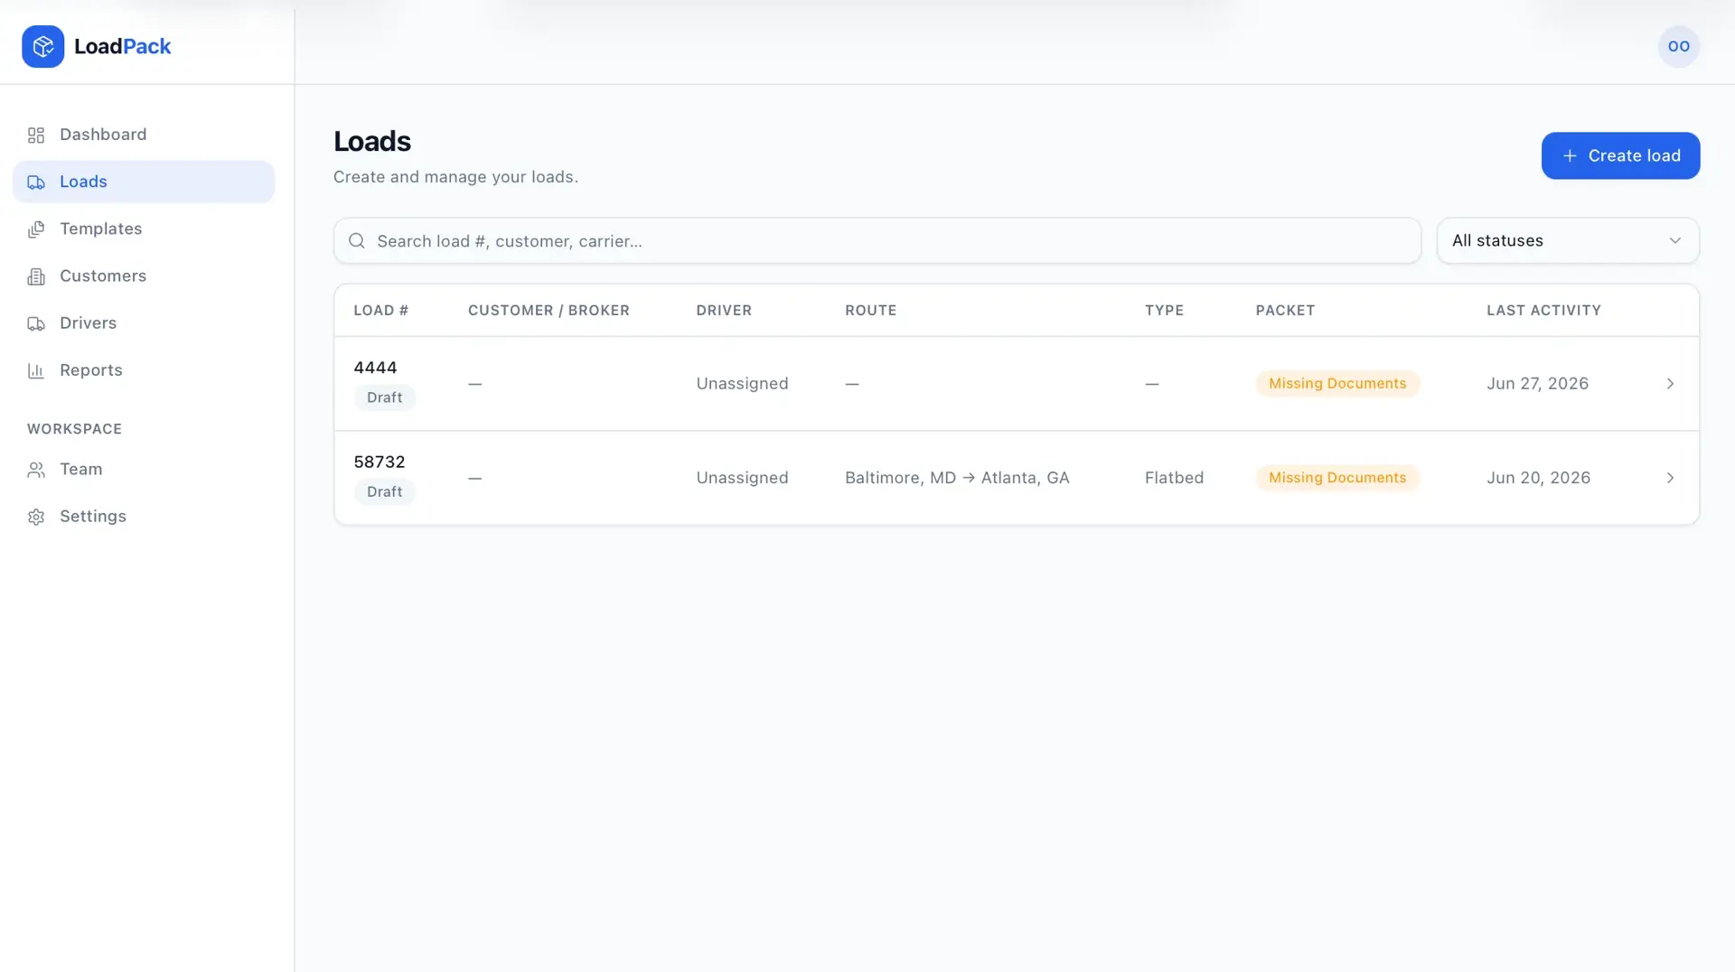Viewport: 1735px width, 972px height.
Task: Click the Jun 27, 2026 activity date
Action: point(1537,383)
